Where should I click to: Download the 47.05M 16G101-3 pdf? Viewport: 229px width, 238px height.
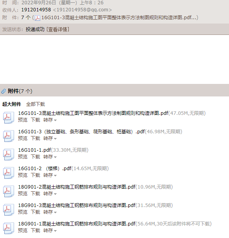point(36,120)
